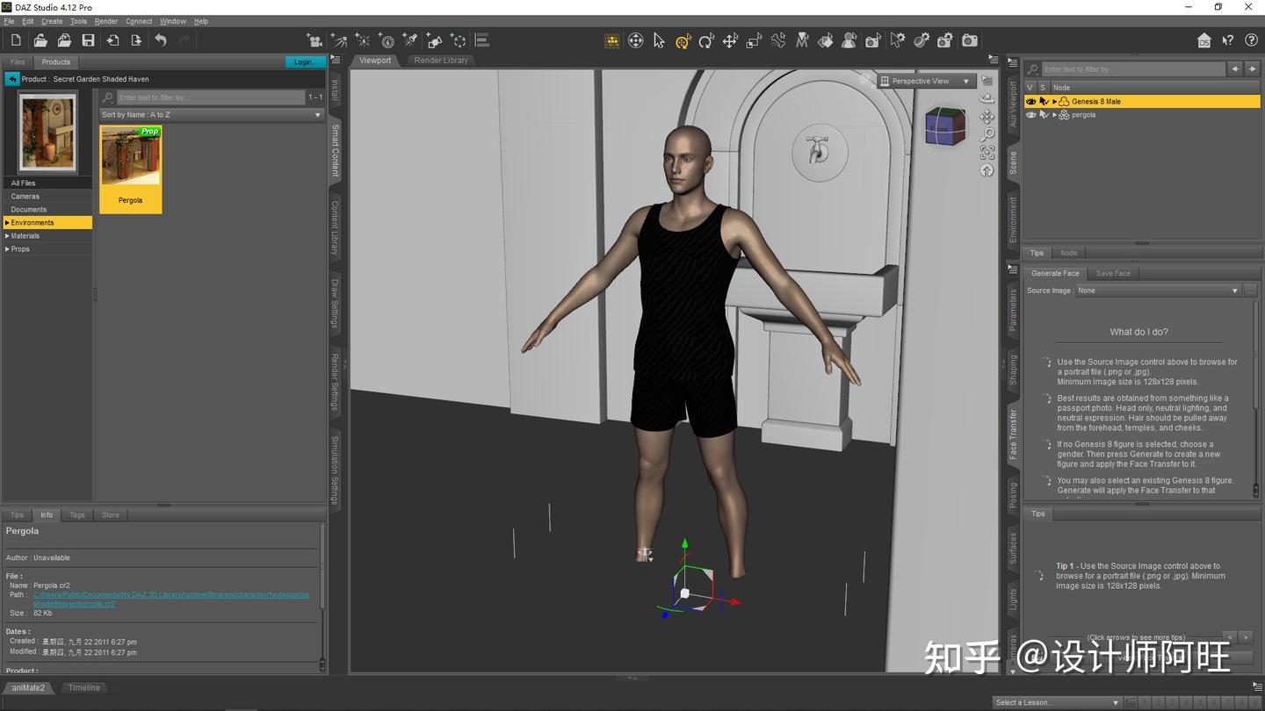This screenshot has height=711, width=1265.
Task: Select the Translate tool
Action: (730, 40)
